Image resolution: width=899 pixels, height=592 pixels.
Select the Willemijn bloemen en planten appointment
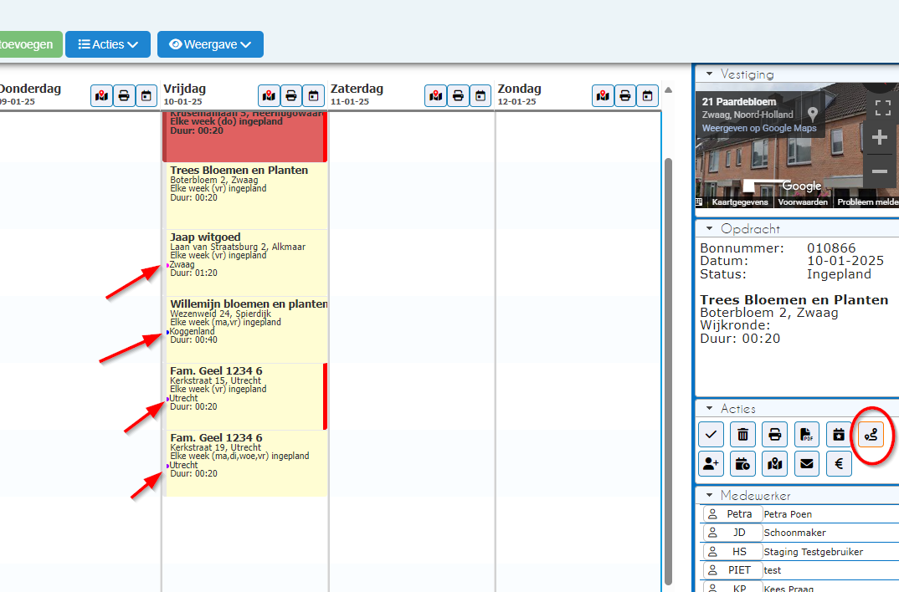point(245,329)
